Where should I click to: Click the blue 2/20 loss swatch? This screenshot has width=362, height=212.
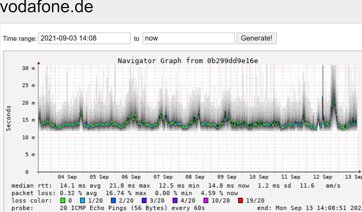point(113,200)
